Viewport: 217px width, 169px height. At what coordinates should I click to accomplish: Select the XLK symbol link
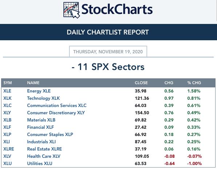point(8,98)
